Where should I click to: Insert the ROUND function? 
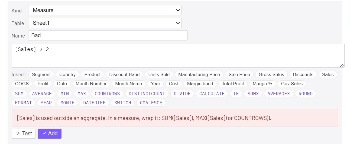click(306, 94)
